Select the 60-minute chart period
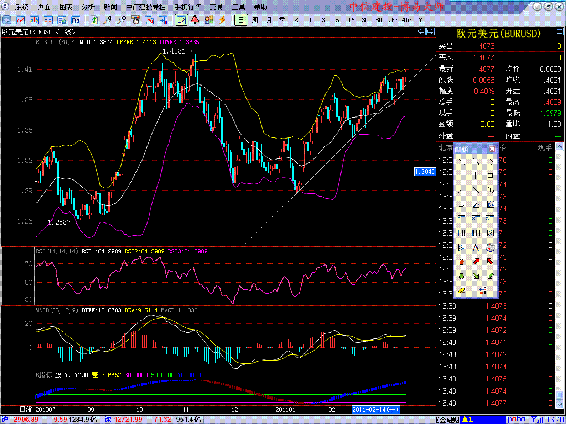 click(379, 20)
